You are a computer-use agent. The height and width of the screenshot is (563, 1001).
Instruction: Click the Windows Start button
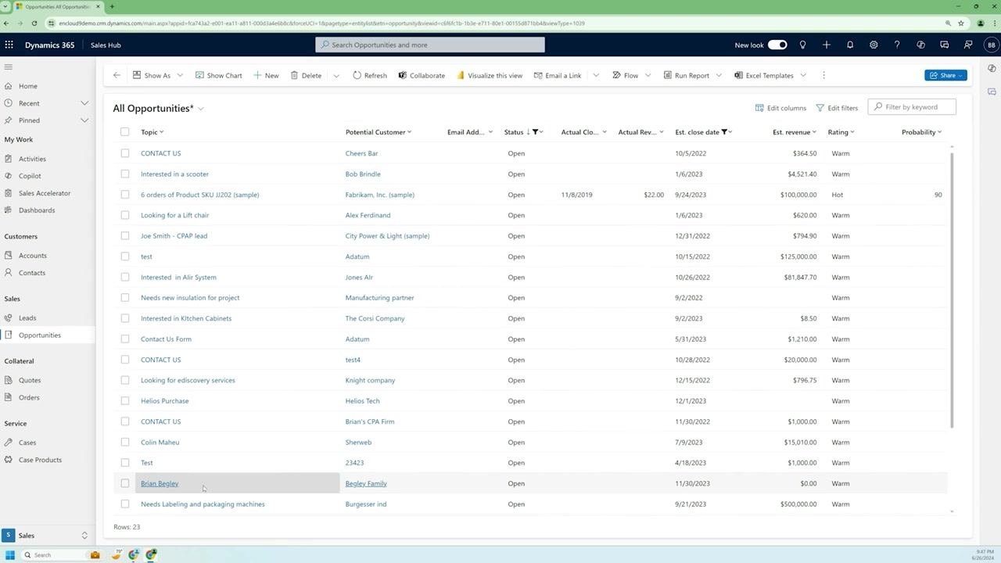9,554
